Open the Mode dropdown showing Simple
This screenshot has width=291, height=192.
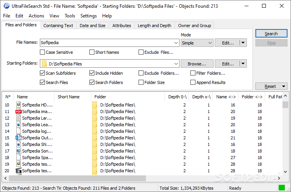pos(197,43)
